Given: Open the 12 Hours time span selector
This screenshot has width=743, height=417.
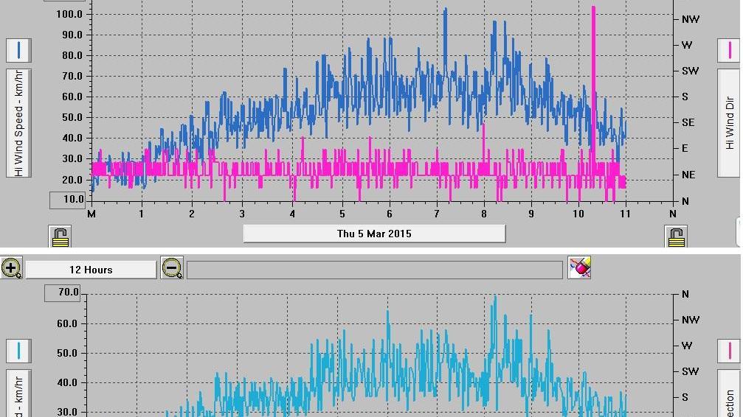Looking at the screenshot, I should pyautogui.click(x=91, y=270).
